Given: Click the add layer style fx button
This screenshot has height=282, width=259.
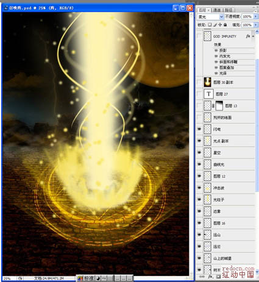Looking at the screenshot, I should pyautogui.click(x=210, y=277).
